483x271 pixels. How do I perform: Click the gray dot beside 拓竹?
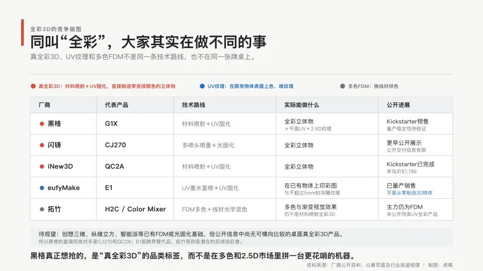click(42, 209)
